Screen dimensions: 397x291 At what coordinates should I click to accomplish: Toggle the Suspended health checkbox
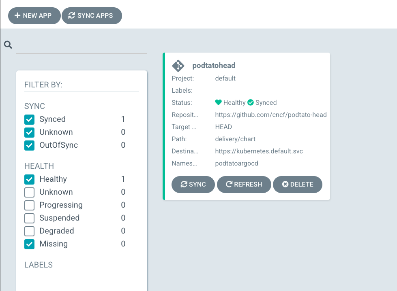30,218
